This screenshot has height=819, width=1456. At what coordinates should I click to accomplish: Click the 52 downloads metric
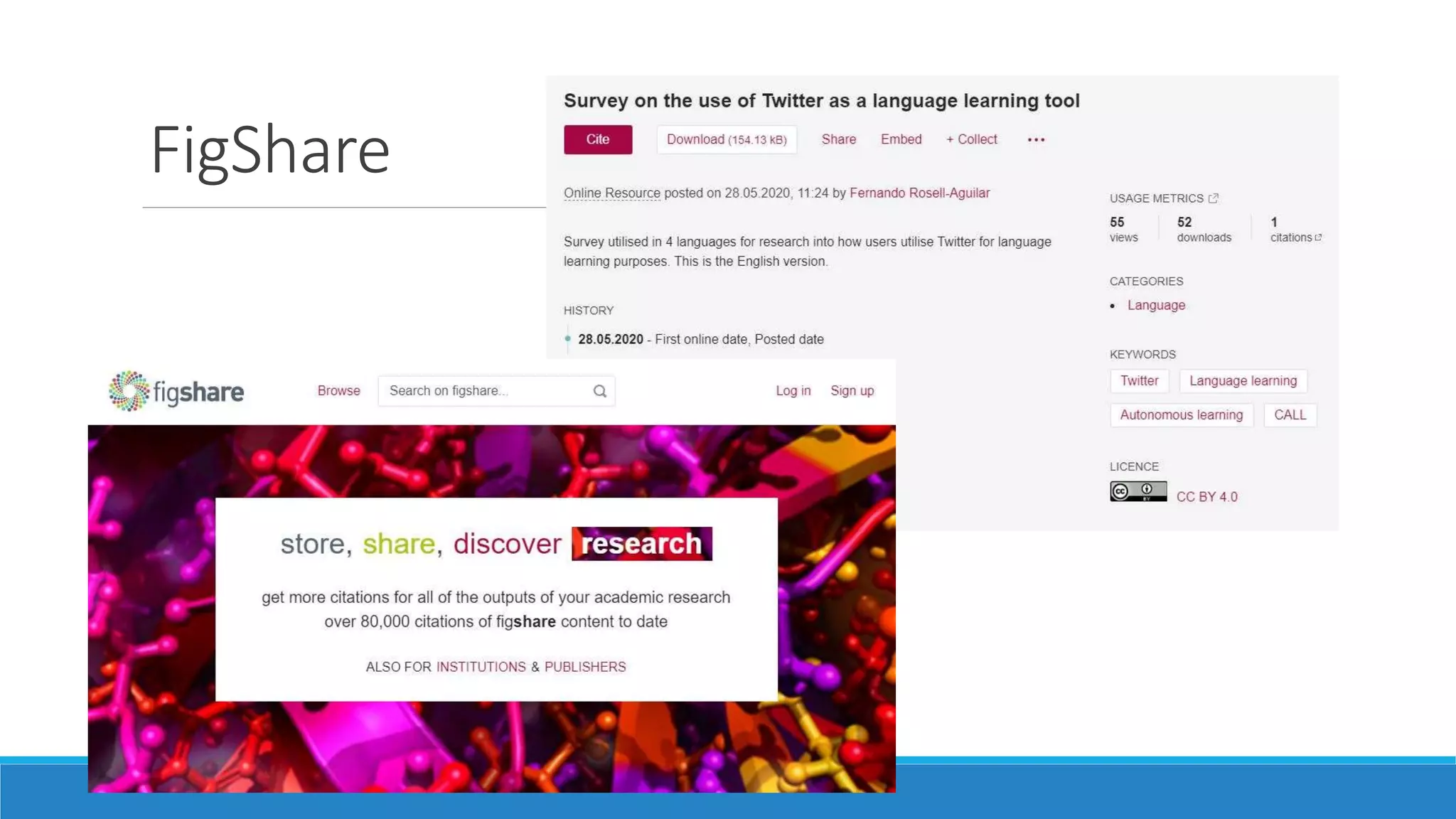[1204, 230]
